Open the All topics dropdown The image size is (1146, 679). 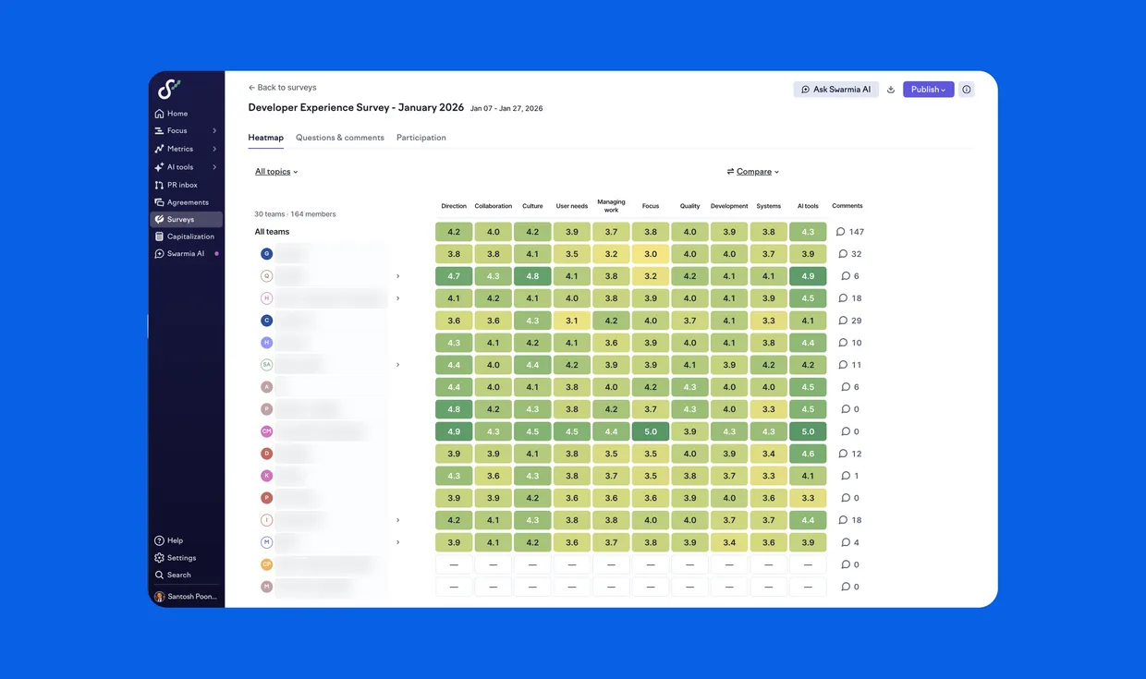pyautogui.click(x=276, y=172)
